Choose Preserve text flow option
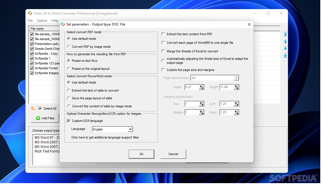 [69, 61]
